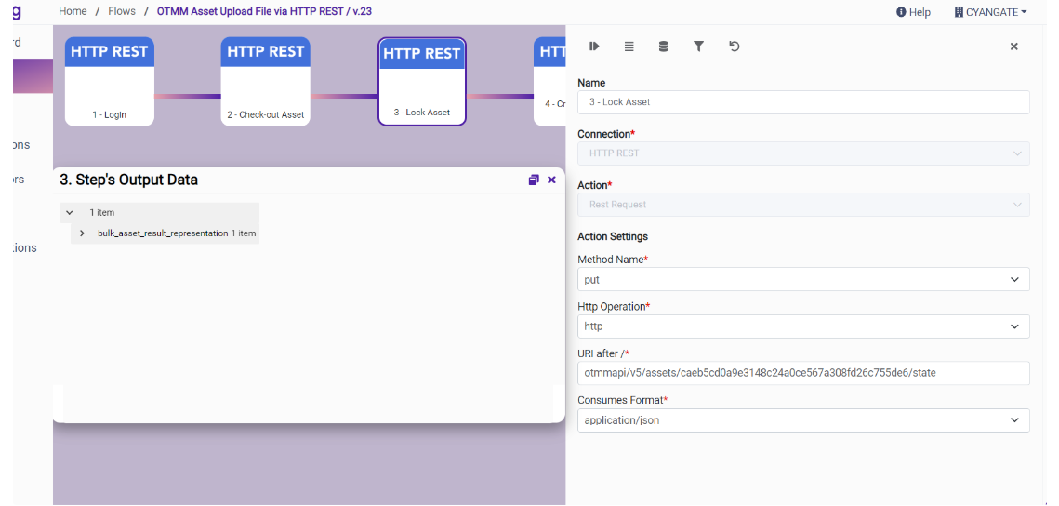The image size is (1059, 506).
Task: Expand bulk_asset_result_representation node
Action: point(83,233)
